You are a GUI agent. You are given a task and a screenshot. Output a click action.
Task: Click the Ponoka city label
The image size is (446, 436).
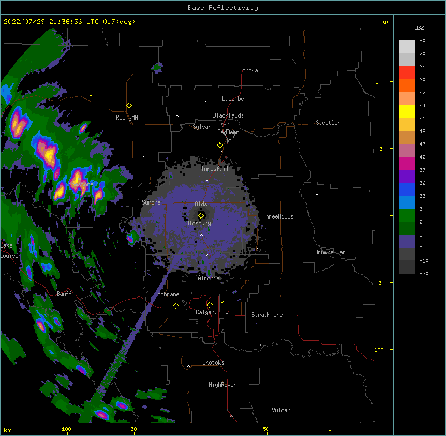click(x=248, y=70)
